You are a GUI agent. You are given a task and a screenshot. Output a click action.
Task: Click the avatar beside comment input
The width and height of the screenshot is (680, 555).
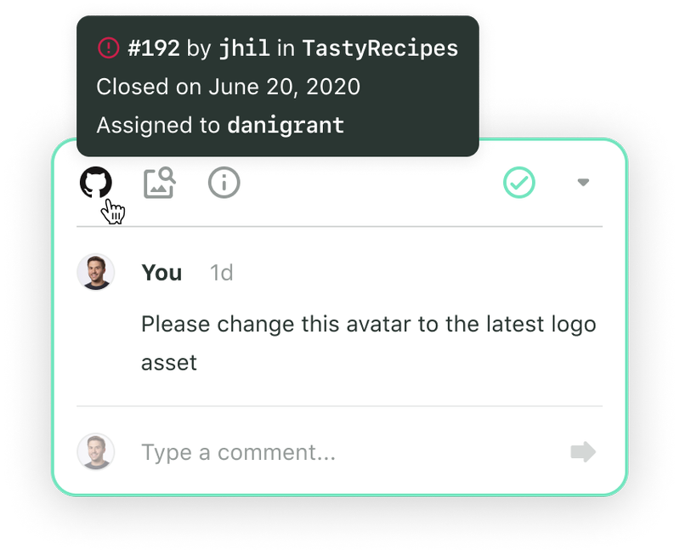coord(96,451)
